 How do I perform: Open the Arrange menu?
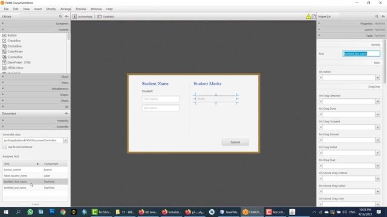[x=66, y=9]
